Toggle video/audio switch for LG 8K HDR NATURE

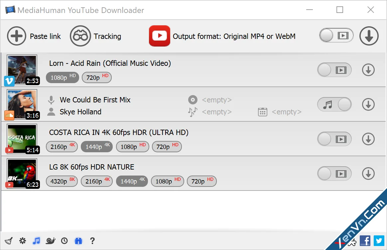[334, 174]
